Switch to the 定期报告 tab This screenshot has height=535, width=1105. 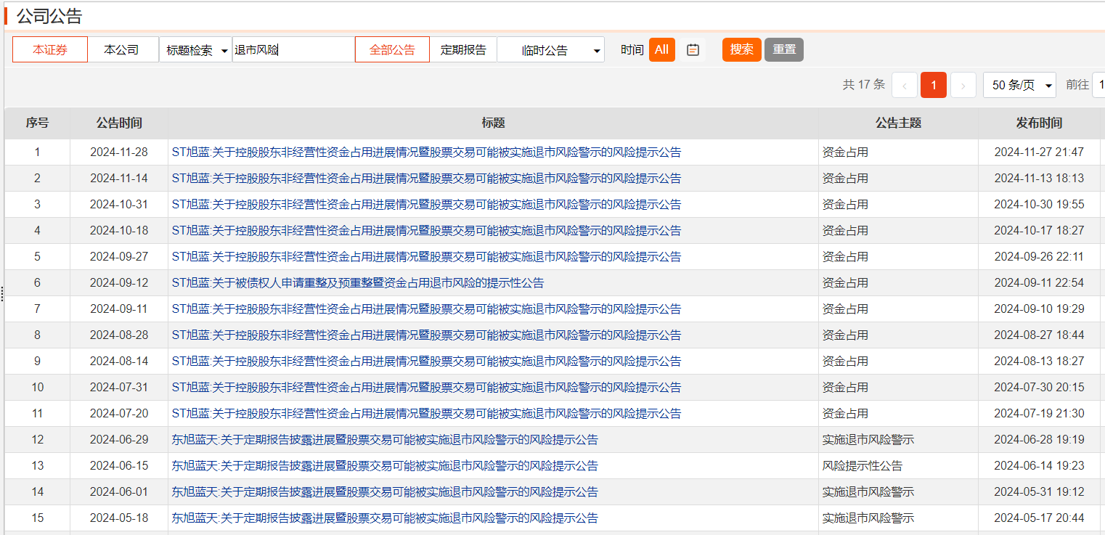click(464, 49)
